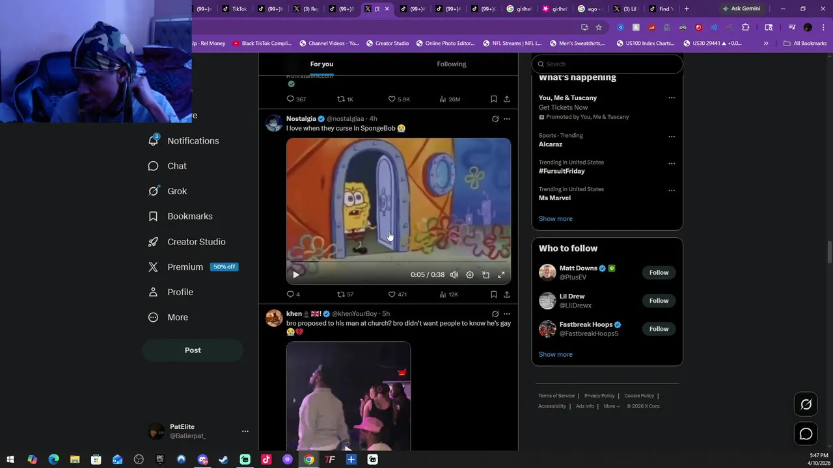This screenshot has height=468, width=833.
Task: Open All Bookmarks folder
Action: tap(805, 44)
